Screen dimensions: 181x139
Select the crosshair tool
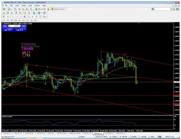[8, 17]
